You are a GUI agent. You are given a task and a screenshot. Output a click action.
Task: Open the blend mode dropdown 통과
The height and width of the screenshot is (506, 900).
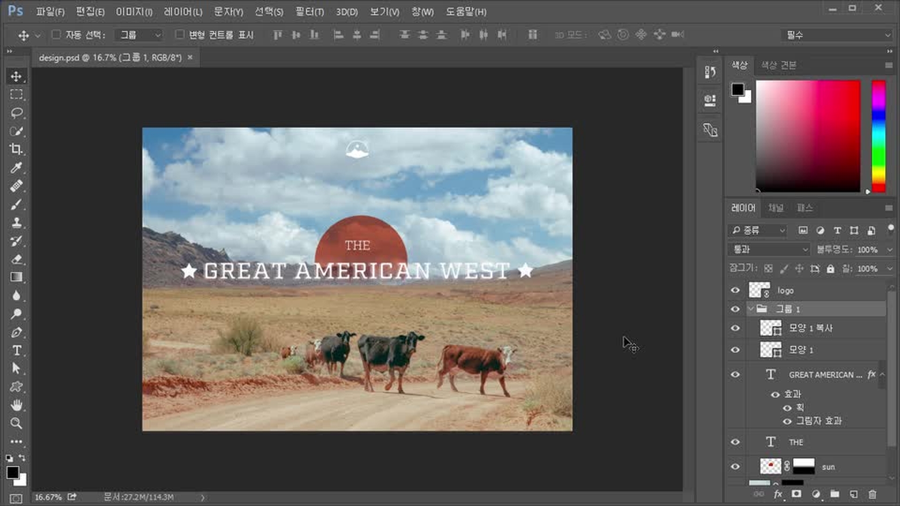click(x=769, y=250)
